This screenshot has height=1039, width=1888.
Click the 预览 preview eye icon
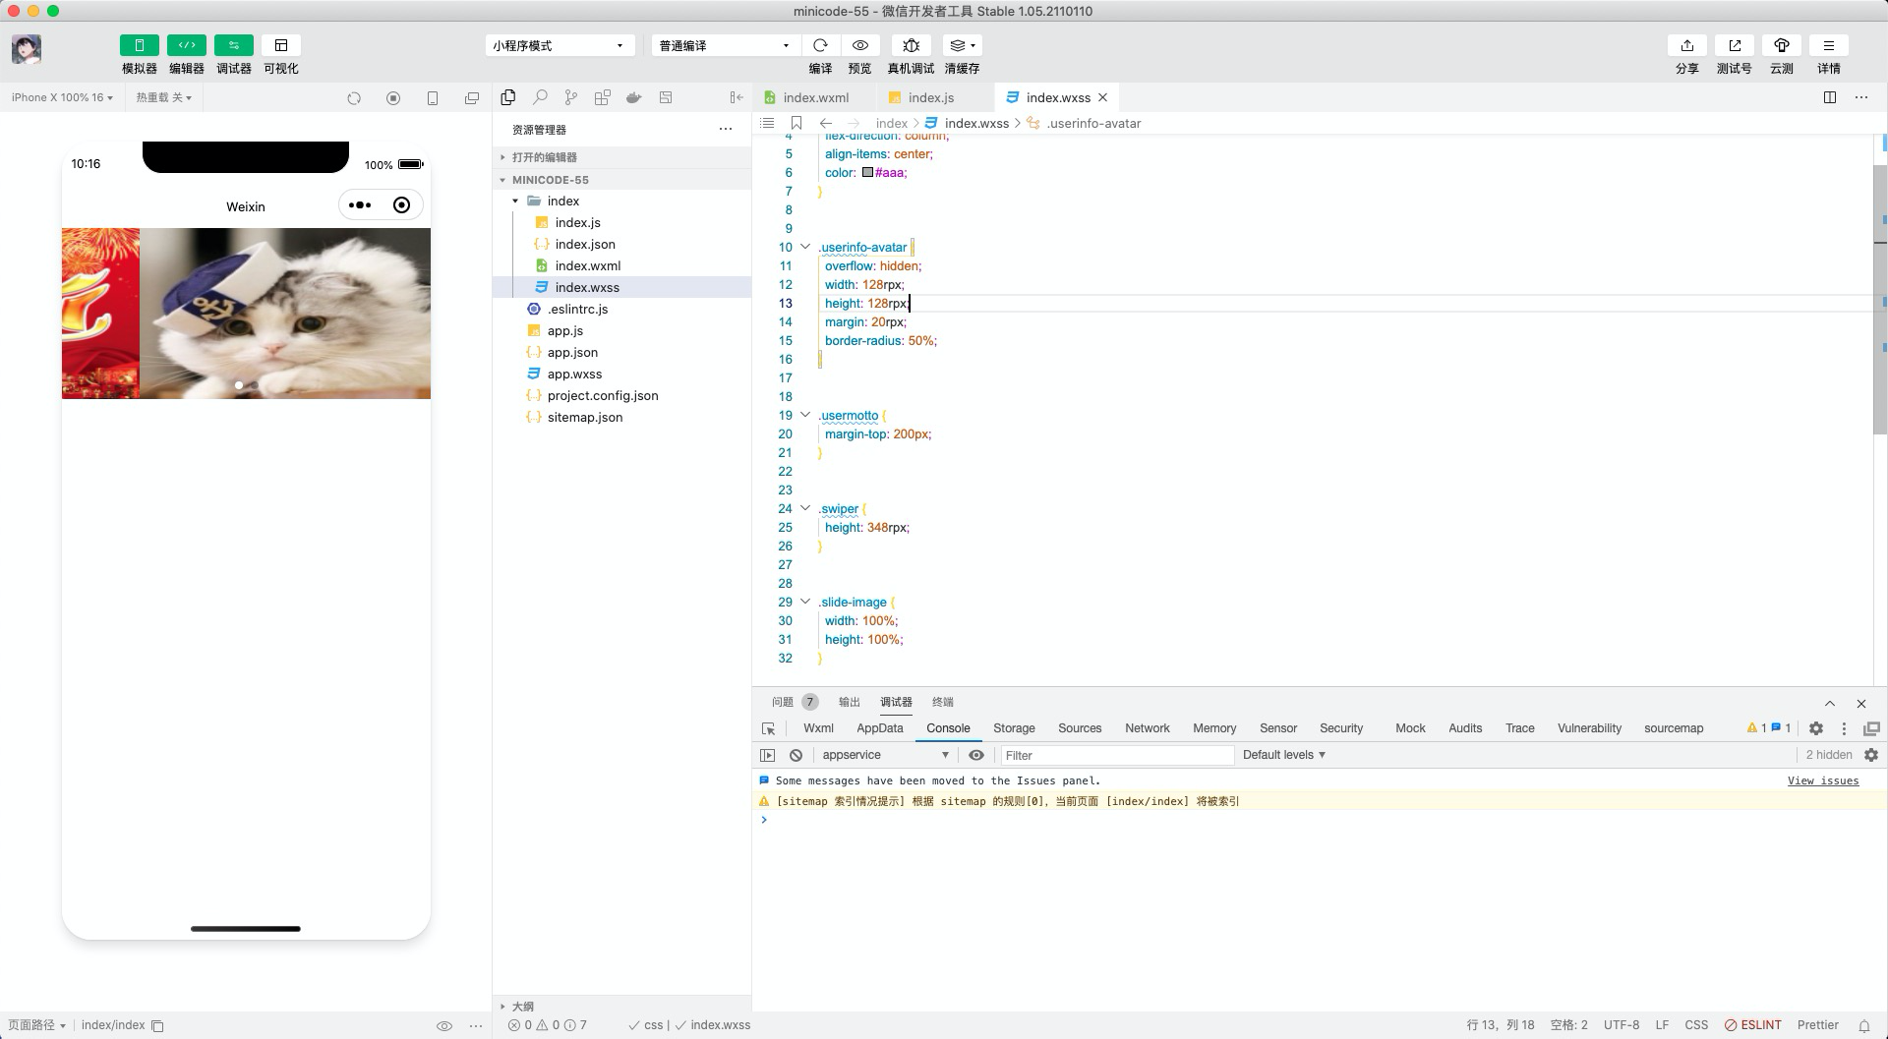[x=859, y=45]
